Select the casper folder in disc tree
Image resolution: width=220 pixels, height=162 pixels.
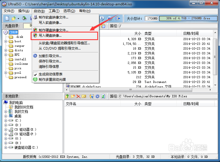click(19, 46)
